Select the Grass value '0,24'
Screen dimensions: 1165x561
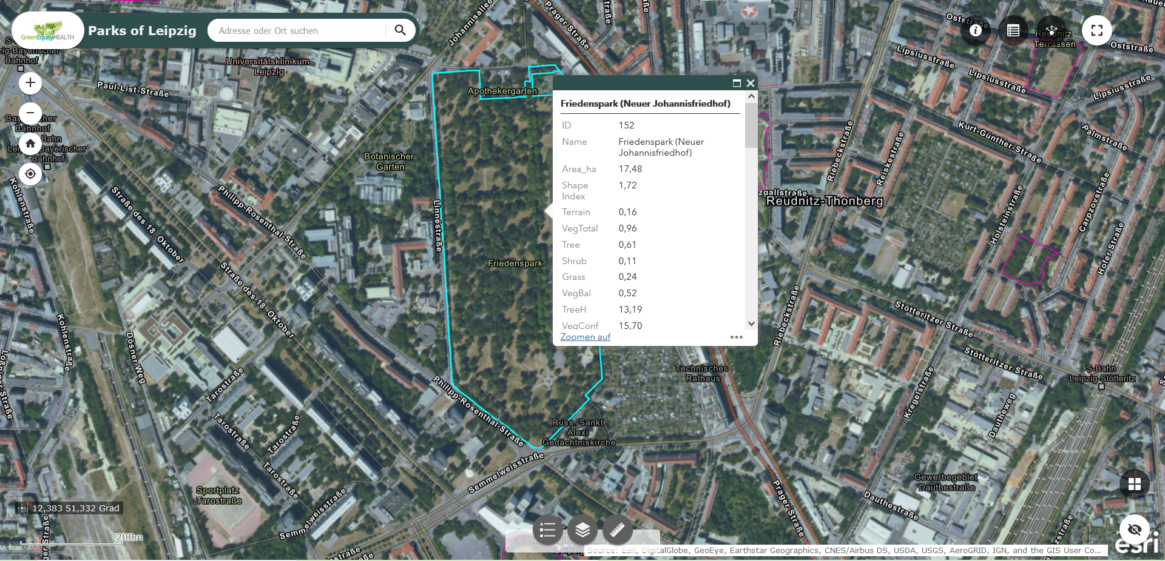[x=628, y=277]
